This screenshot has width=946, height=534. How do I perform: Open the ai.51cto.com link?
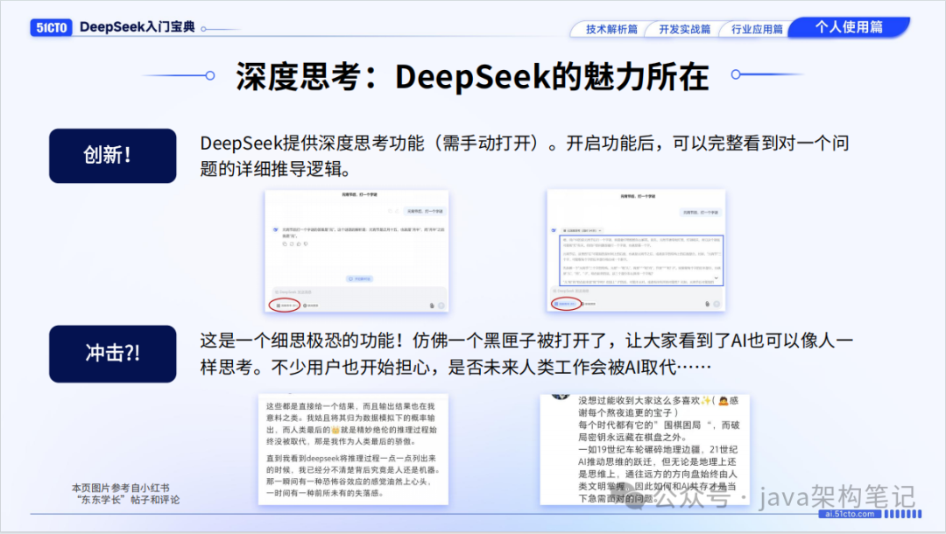(850, 514)
